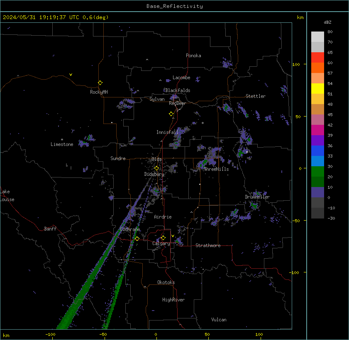The width and height of the screenshot is (349, 340).
Task: Click the Sylvan label
Action: (157, 99)
